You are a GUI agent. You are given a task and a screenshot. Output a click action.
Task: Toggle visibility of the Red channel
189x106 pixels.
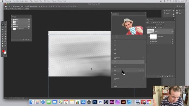coord(12,22)
